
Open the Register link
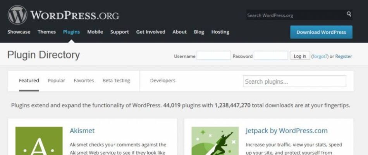pos(344,56)
